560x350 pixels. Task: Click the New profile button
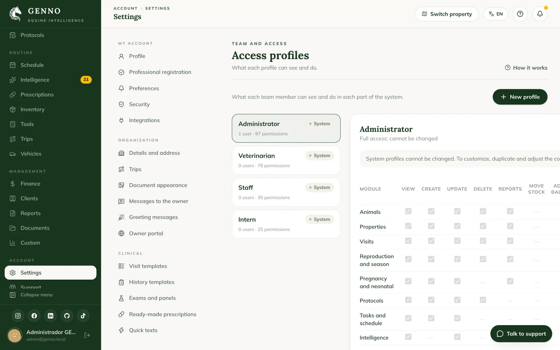pyautogui.click(x=520, y=97)
